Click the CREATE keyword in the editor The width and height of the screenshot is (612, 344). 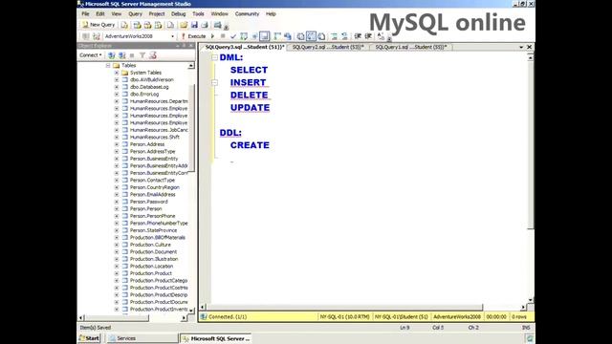[250, 145]
